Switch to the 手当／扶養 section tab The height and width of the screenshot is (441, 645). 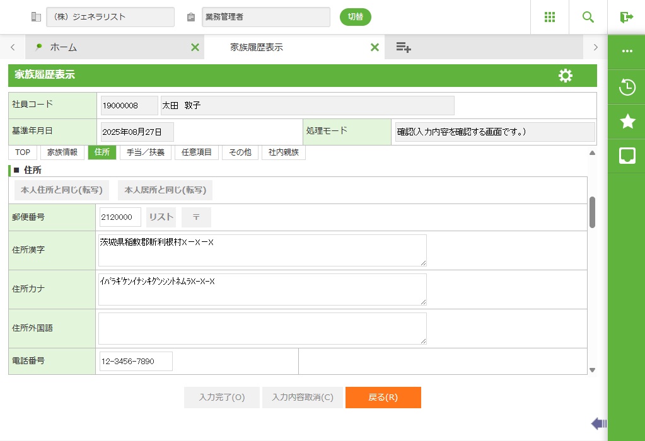(146, 152)
